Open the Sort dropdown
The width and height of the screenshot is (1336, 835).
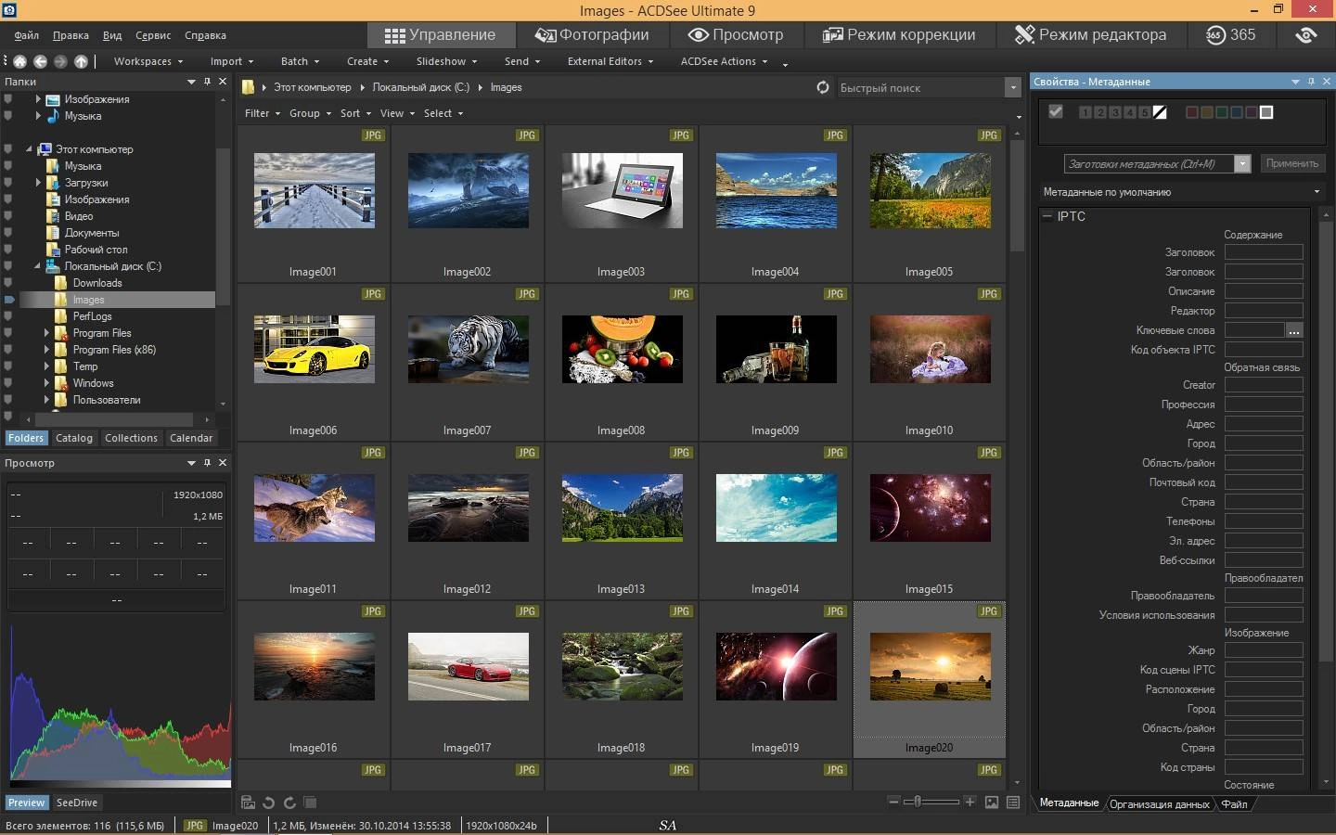click(x=354, y=113)
